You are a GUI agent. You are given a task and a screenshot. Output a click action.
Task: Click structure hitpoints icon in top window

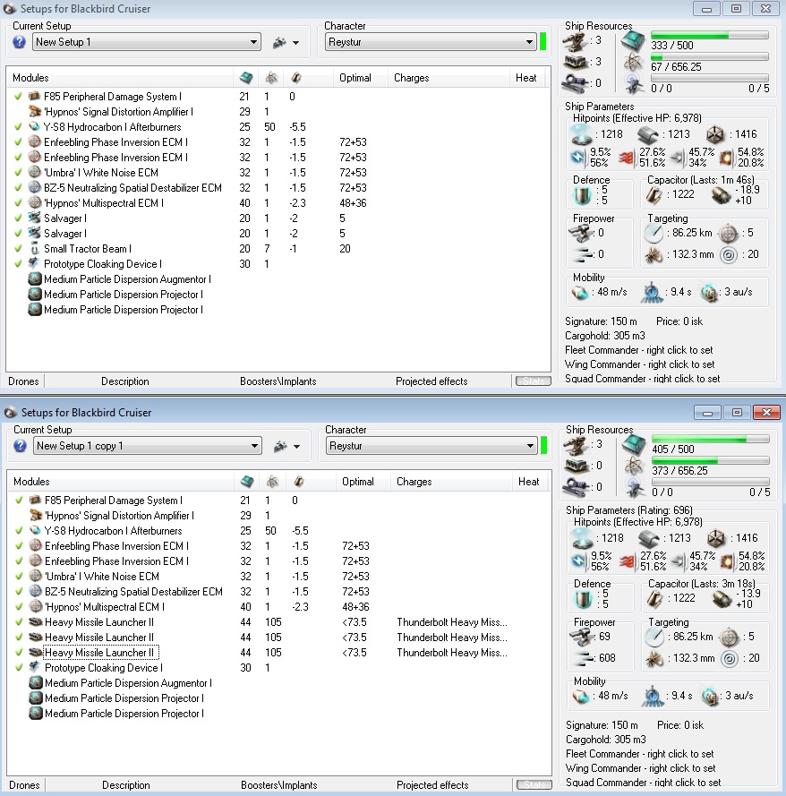pyautogui.click(x=715, y=134)
